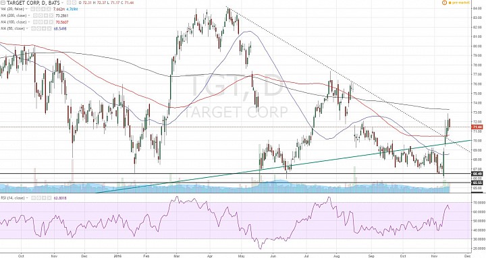Click current price label 71.44 on axis
Image resolution: width=486 pixels, height=258 pixels.
click(478, 127)
